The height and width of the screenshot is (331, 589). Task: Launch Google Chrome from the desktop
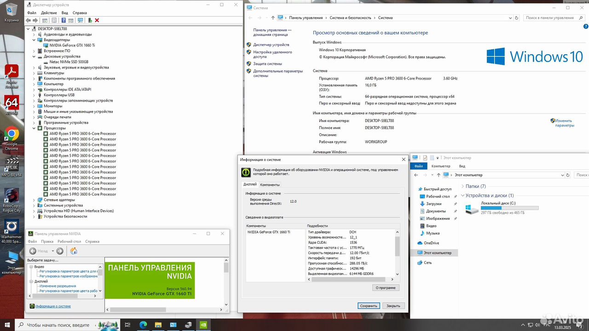[x=12, y=139]
